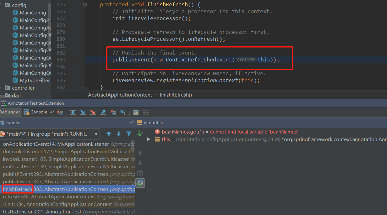Click the Drop Frame icon
The width and height of the screenshot is (387, 215).
tap(113, 112)
